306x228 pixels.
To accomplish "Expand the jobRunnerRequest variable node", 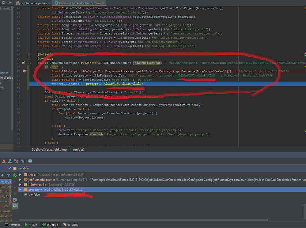I will [x=20, y=180].
